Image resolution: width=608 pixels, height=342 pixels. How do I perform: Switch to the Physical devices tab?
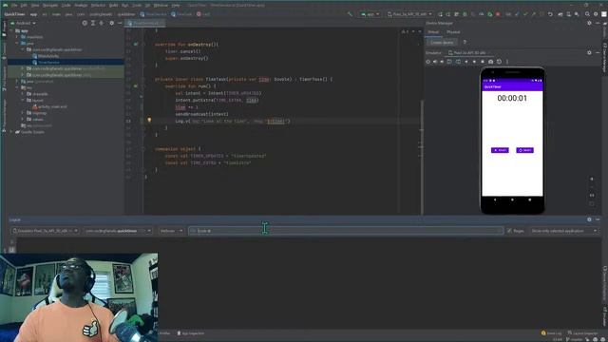pyautogui.click(x=453, y=32)
